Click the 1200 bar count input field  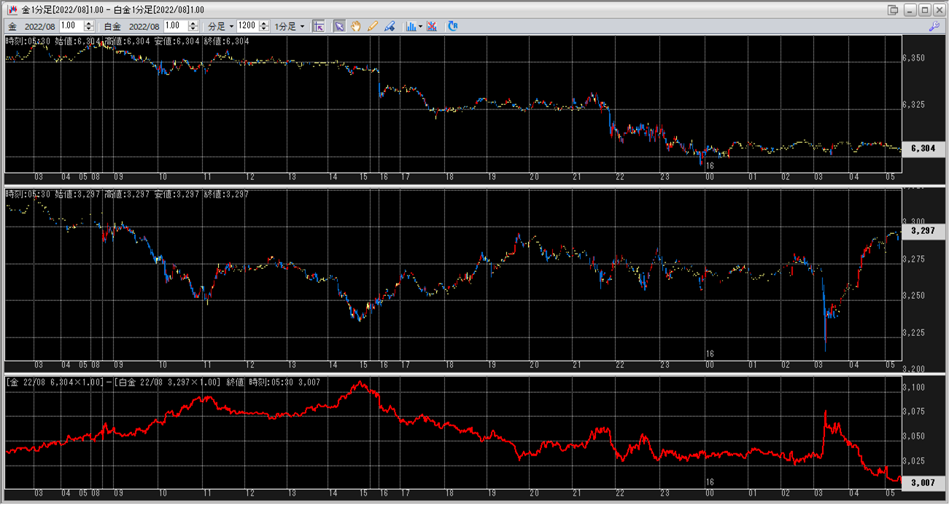[247, 26]
